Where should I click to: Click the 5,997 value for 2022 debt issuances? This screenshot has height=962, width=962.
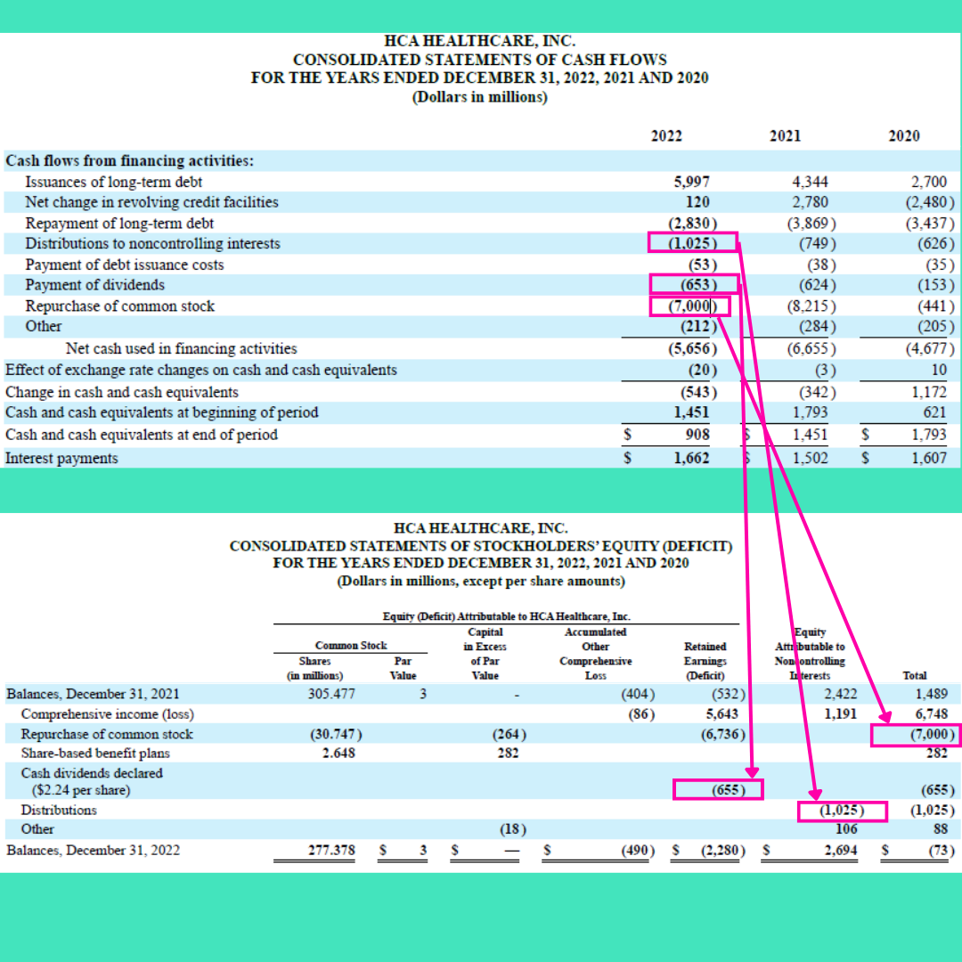691,183
